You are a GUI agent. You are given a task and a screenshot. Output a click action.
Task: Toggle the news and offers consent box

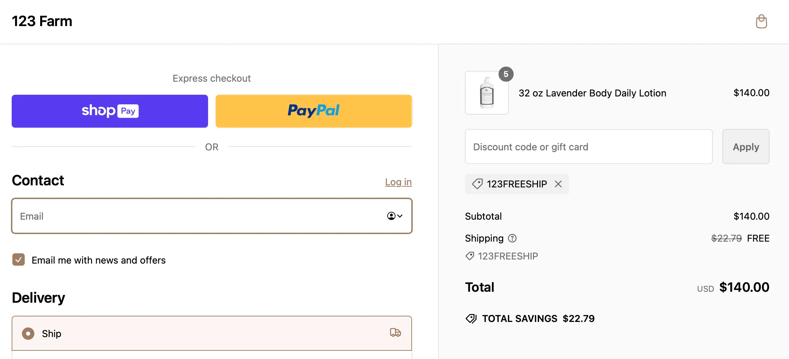[x=18, y=260]
